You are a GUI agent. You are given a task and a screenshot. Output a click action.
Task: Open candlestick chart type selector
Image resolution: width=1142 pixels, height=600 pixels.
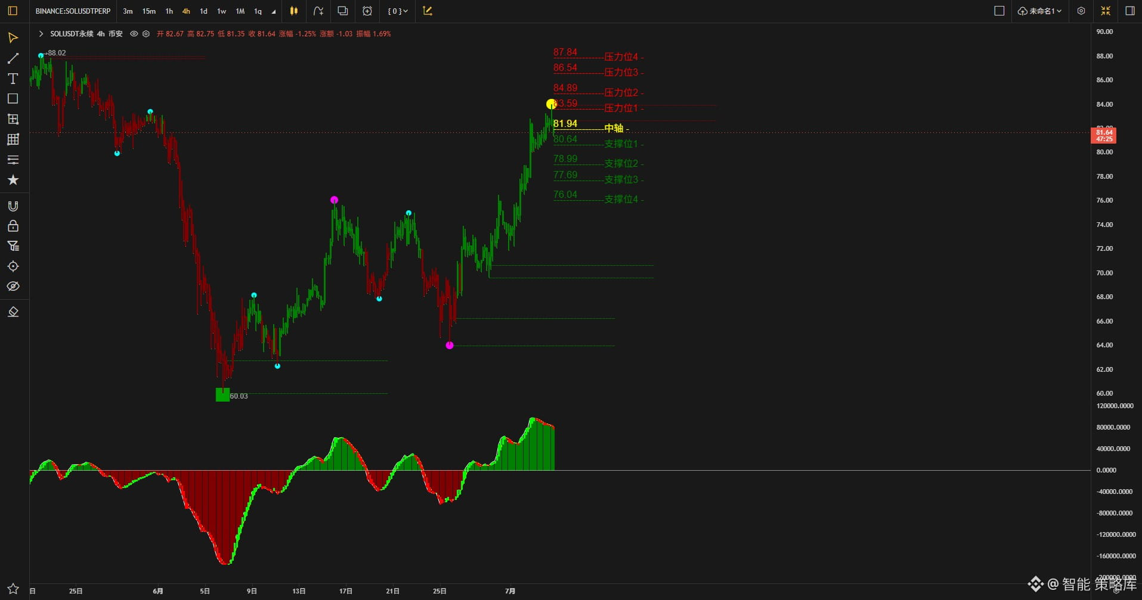293,11
